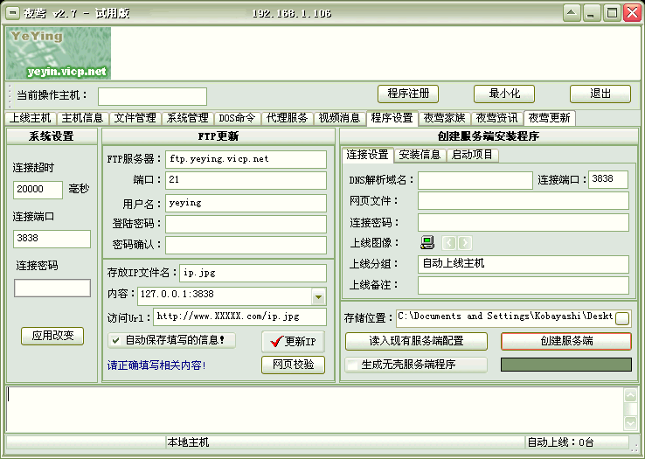
Task: Click the log area scrollbar down arrow
Action: [630, 422]
